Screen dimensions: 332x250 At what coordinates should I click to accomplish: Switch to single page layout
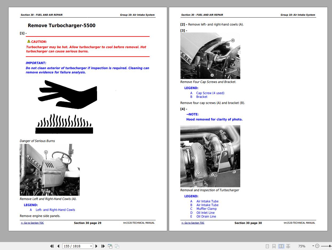[x=267, y=246]
